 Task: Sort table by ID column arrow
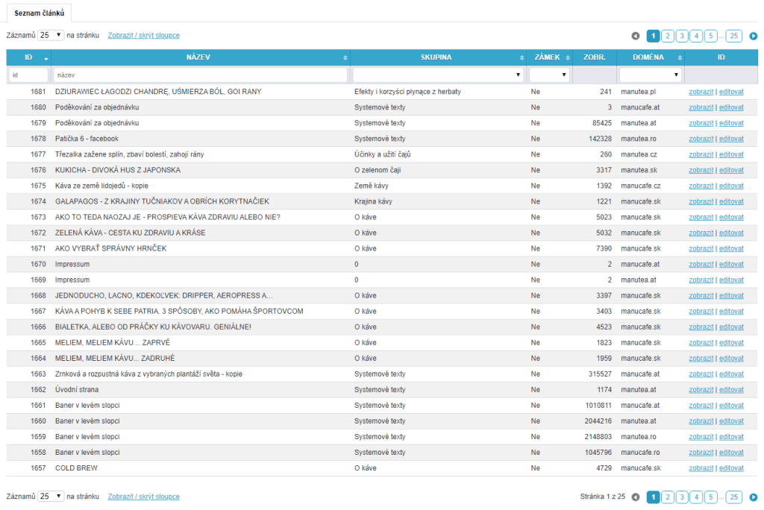[46, 57]
